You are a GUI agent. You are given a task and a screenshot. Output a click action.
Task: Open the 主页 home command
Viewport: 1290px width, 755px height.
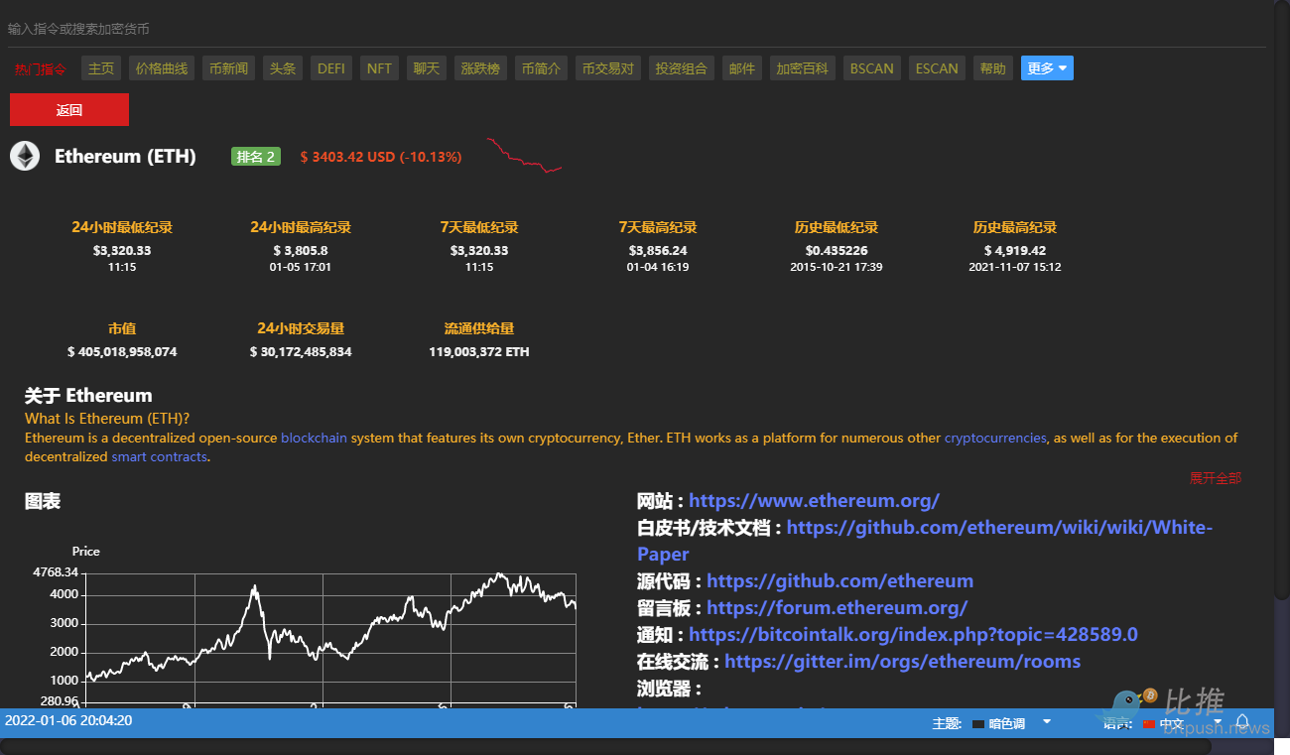(x=101, y=68)
